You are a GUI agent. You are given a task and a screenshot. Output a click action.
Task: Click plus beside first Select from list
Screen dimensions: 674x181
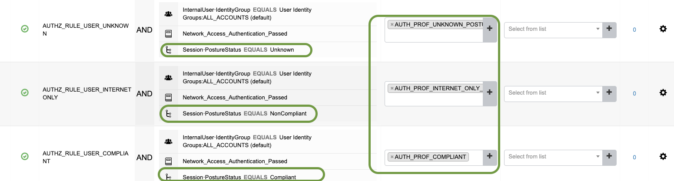click(x=609, y=29)
